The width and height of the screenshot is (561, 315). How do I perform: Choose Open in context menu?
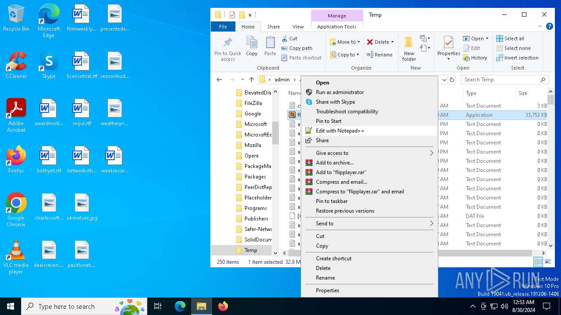(369, 83)
